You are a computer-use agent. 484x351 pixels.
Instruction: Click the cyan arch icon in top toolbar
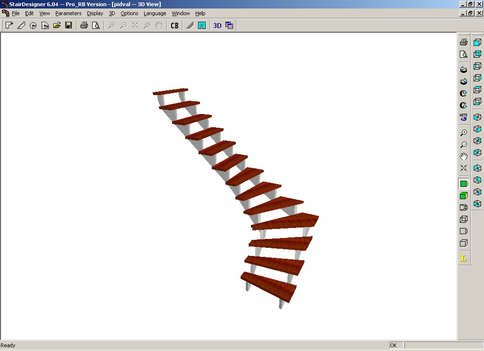(202, 26)
